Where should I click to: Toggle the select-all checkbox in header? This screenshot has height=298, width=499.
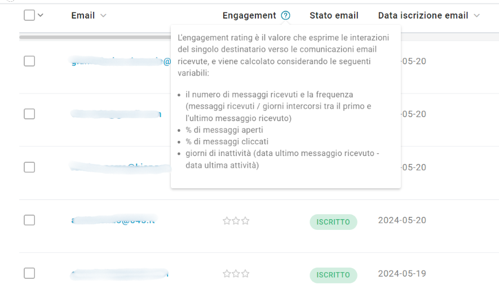[29, 15]
